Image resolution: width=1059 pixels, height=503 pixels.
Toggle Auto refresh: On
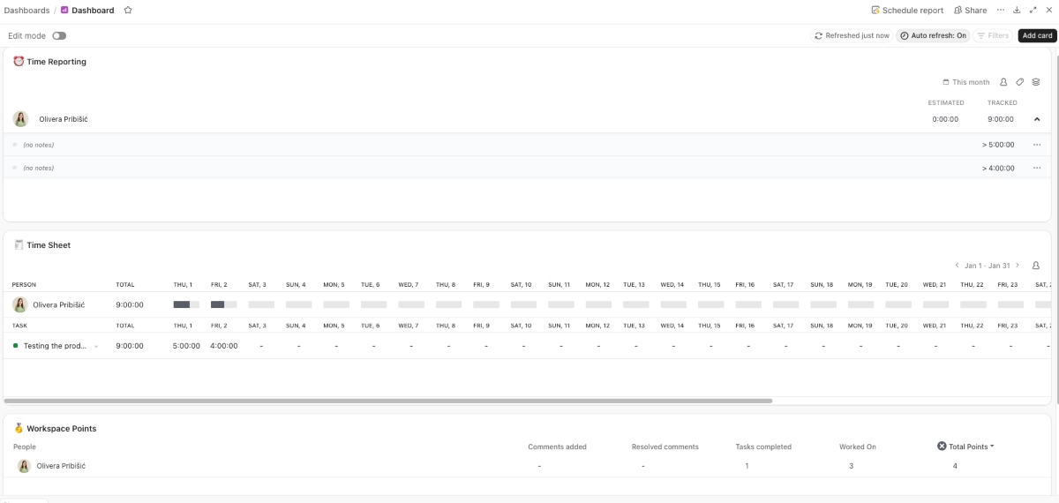point(933,36)
